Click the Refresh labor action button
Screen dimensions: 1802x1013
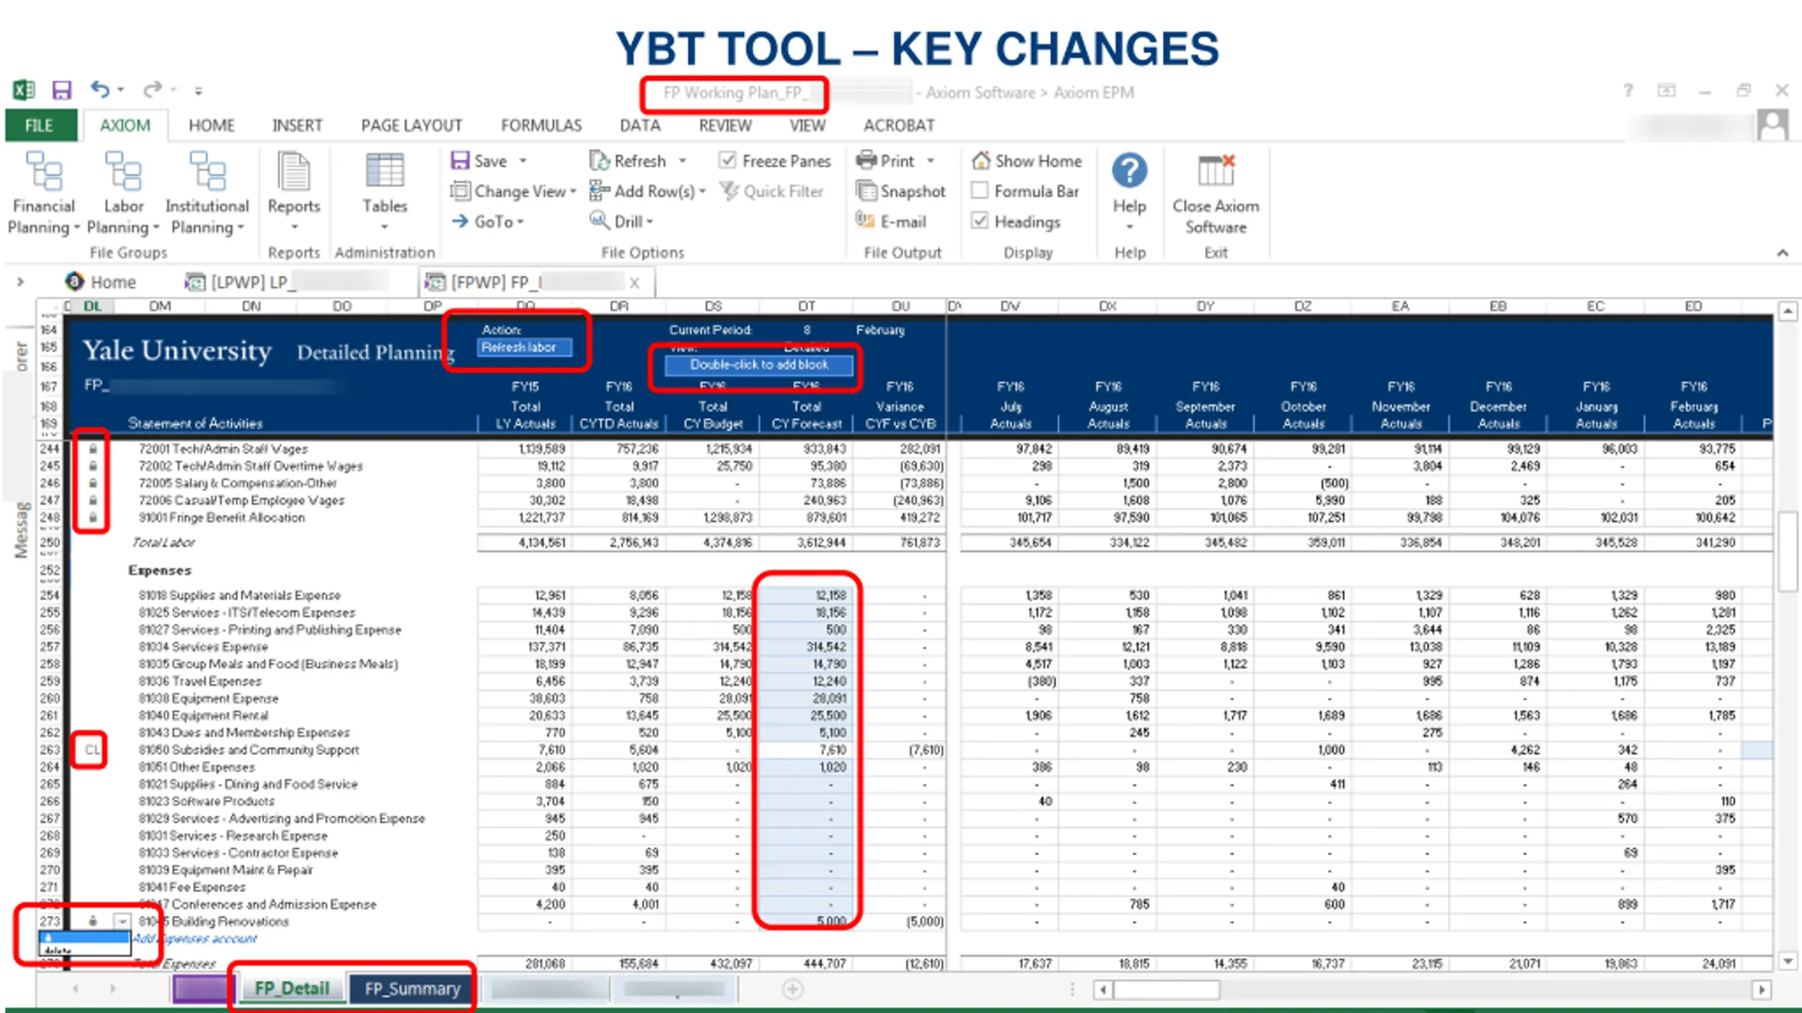[524, 348]
